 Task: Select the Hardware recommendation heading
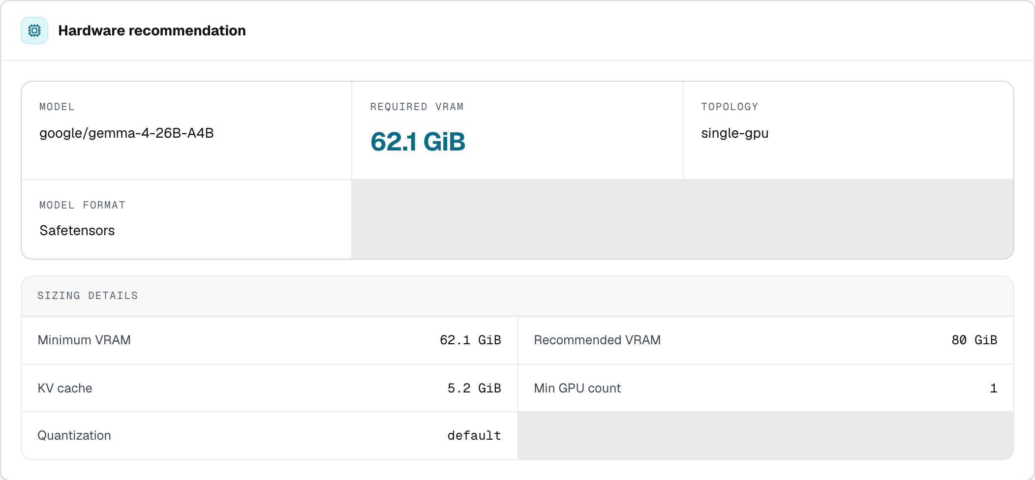pyautogui.click(x=152, y=30)
